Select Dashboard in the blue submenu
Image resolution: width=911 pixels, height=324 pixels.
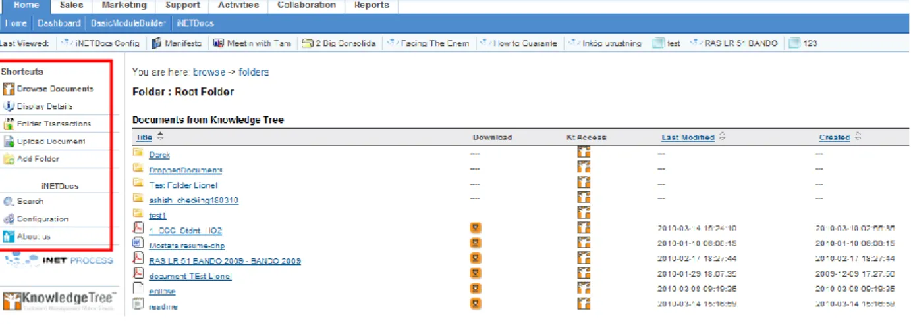(x=59, y=23)
